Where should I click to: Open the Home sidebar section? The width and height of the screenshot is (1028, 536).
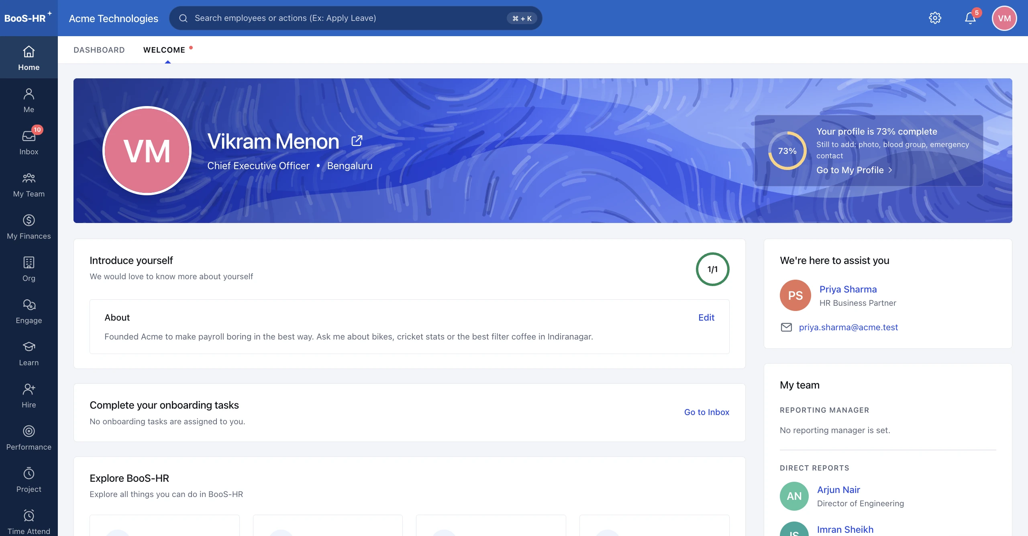(29, 57)
